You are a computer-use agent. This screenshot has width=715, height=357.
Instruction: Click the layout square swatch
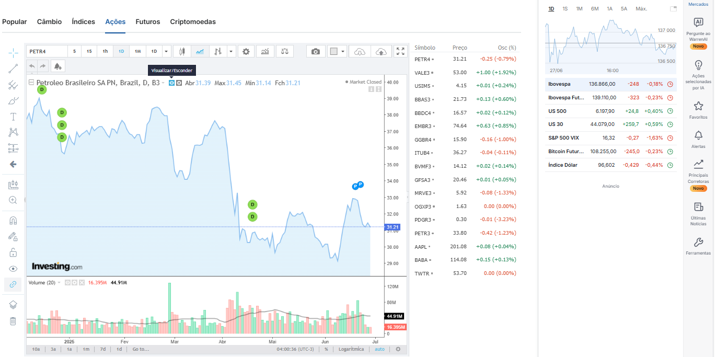[333, 51]
